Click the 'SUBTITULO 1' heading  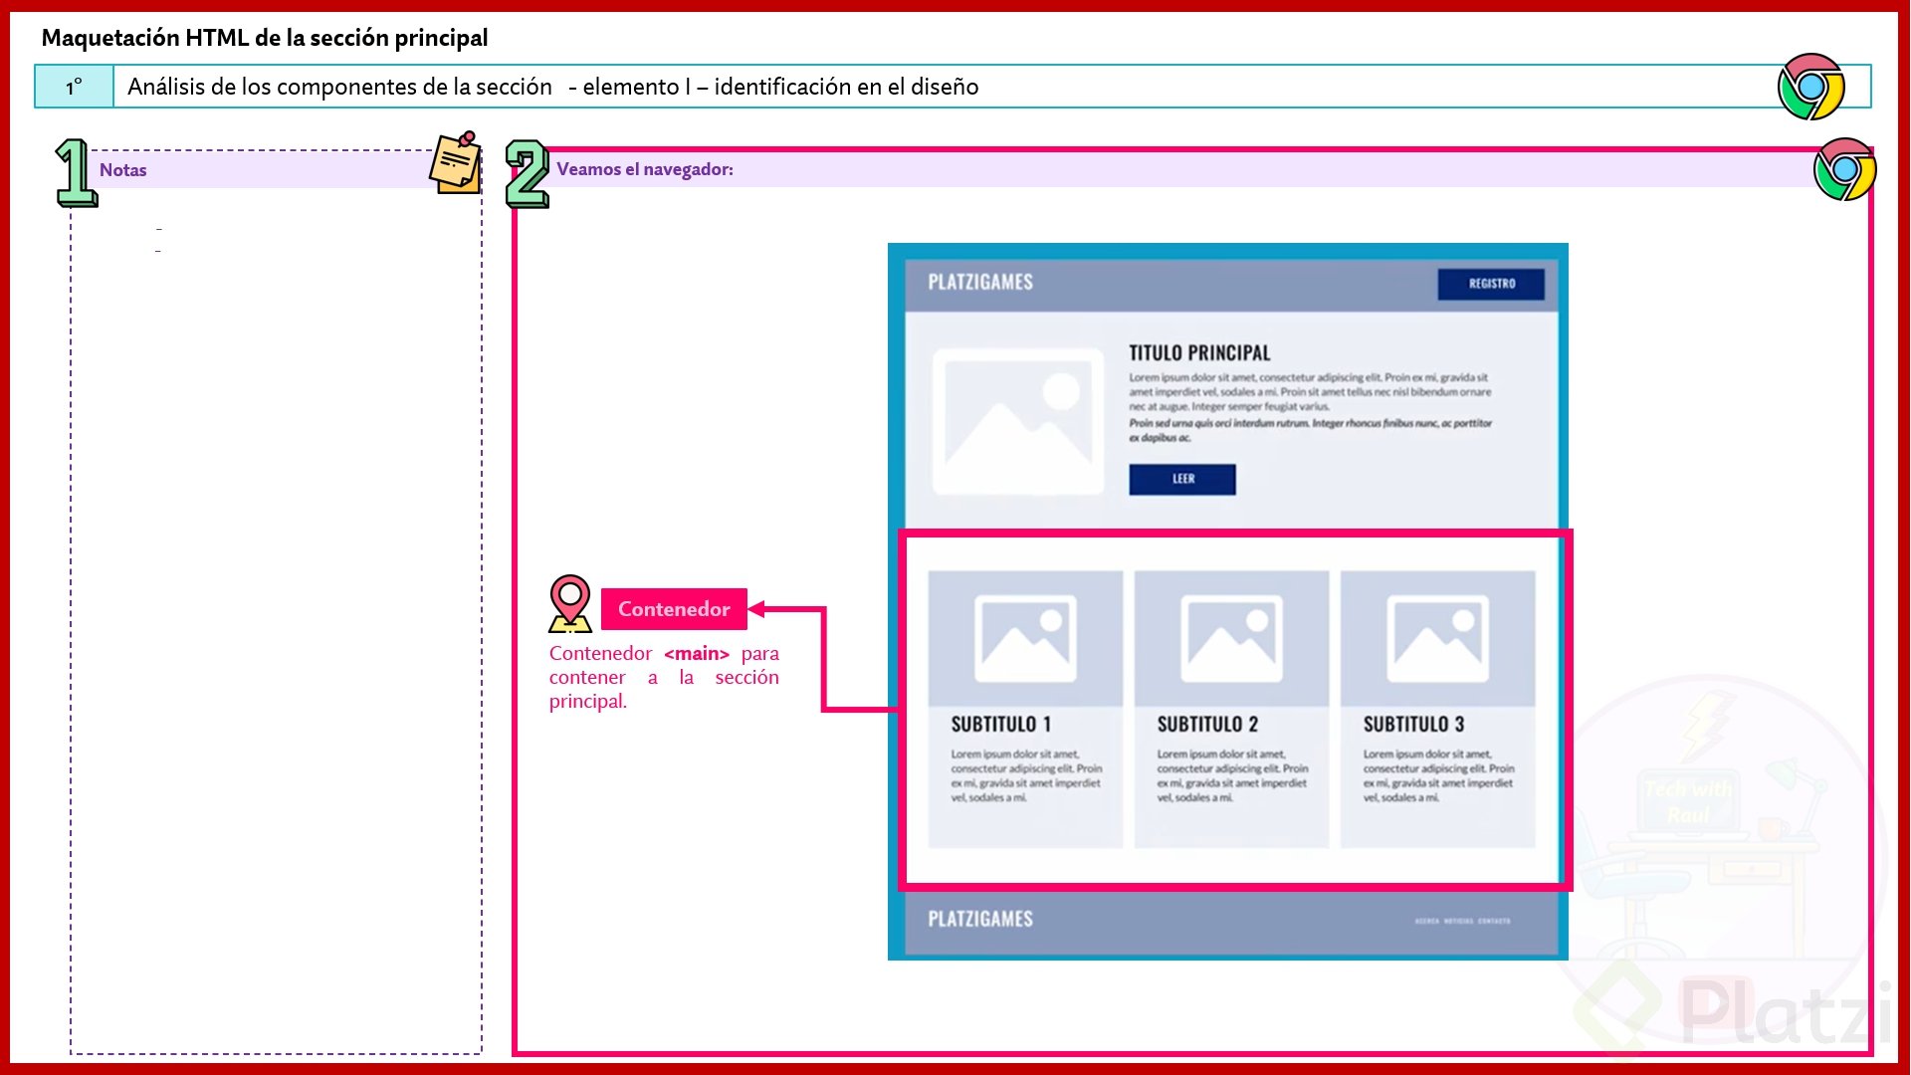(x=1000, y=725)
